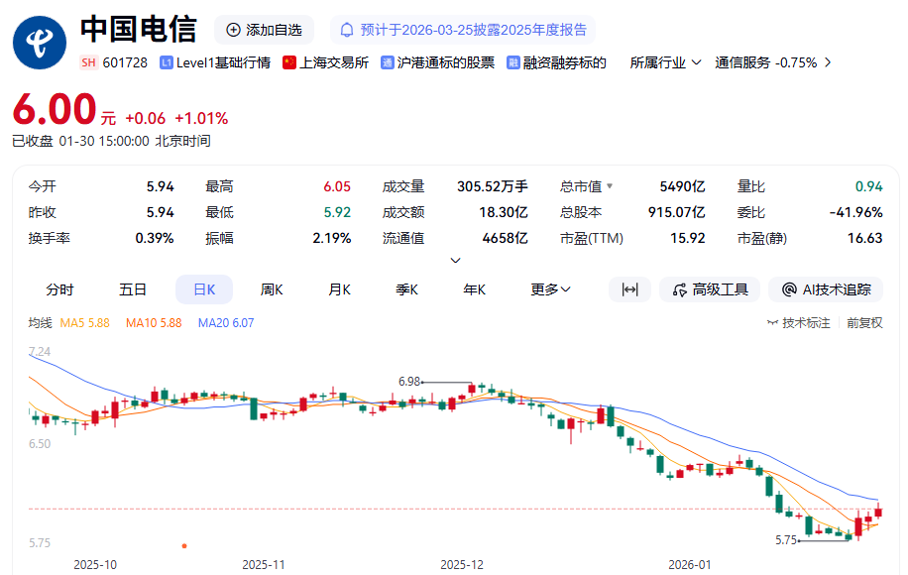Image resolution: width=908 pixels, height=575 pixels.
Task: Open AI技术追踪 feature
Action: [826, 289]
